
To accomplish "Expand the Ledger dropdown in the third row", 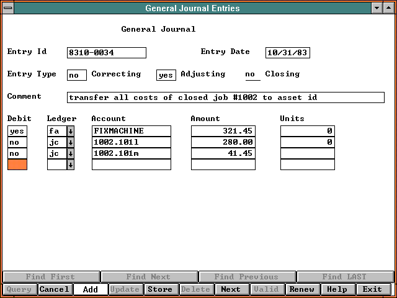I will point(70,153).
